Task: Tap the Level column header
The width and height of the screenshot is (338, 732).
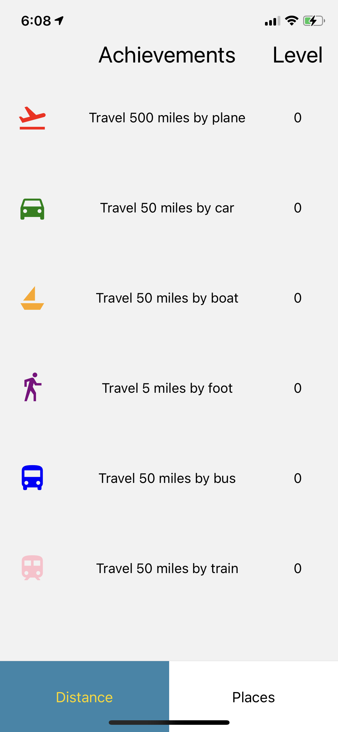Action: coord(297,55)
